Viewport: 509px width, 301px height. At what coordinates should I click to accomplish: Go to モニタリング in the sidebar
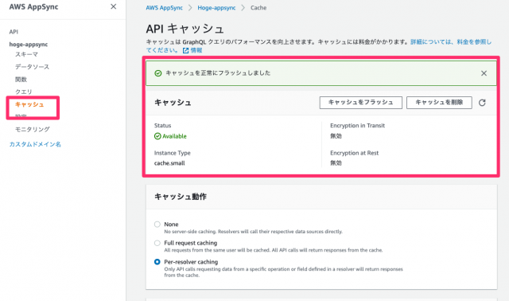pos(33,129)
